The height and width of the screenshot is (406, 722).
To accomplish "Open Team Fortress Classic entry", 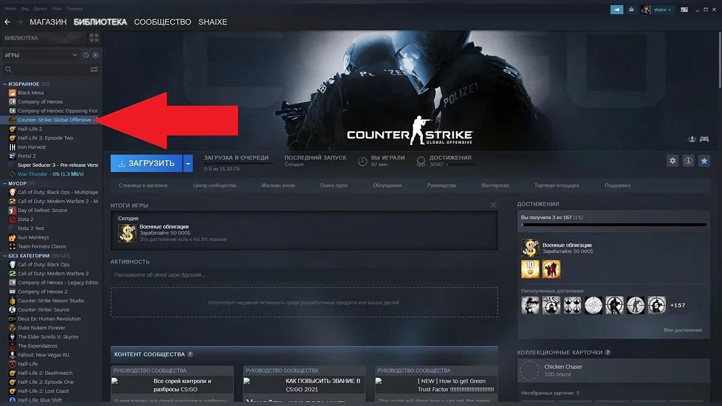I will point(42,247).
